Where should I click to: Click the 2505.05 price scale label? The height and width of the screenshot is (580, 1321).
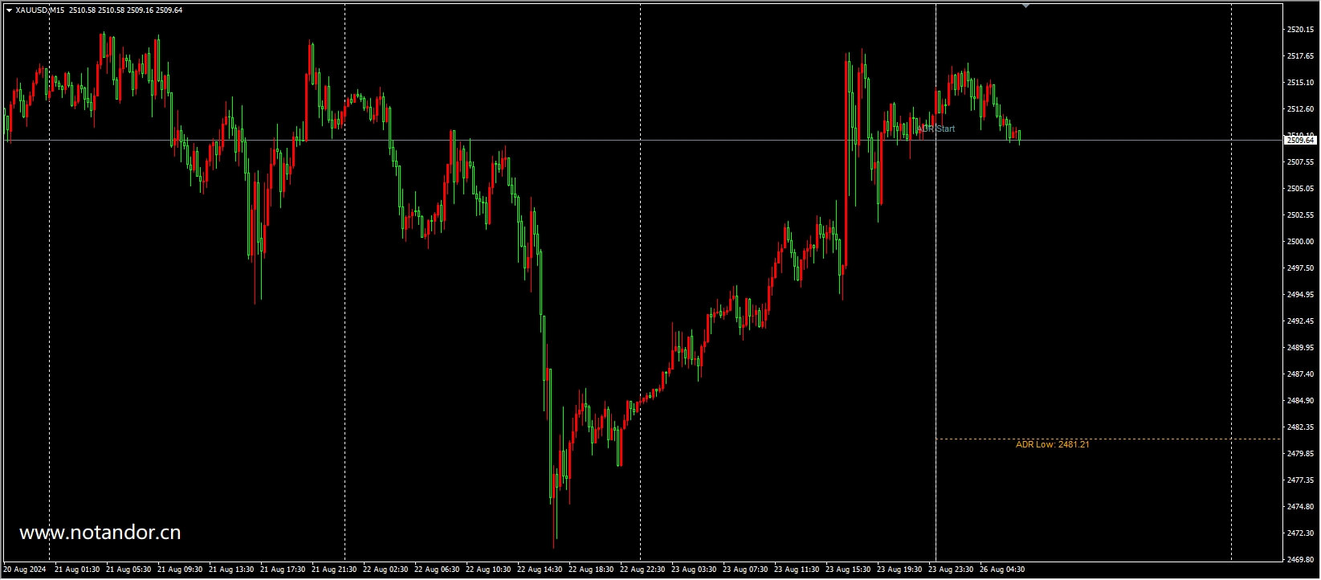(x=1300, y=189)
